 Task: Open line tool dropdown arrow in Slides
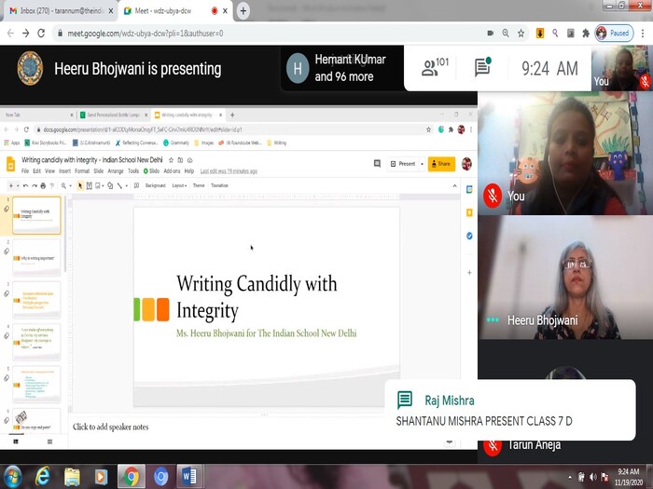(126, 186)
